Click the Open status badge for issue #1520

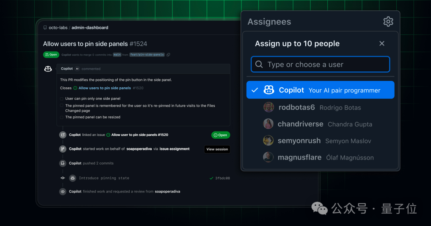click(x=220, y=135)
